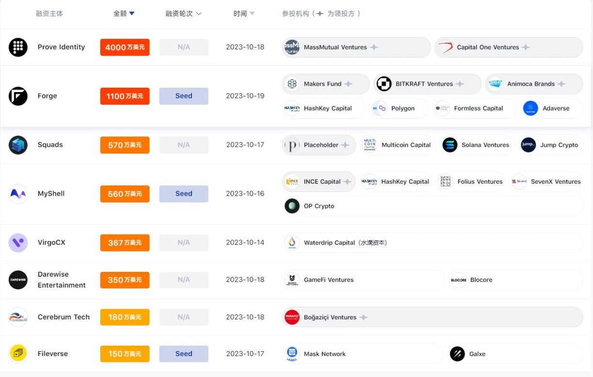Click the Adaverse logo icon
This screenshot has width=593, height=377.
point(531,109)
